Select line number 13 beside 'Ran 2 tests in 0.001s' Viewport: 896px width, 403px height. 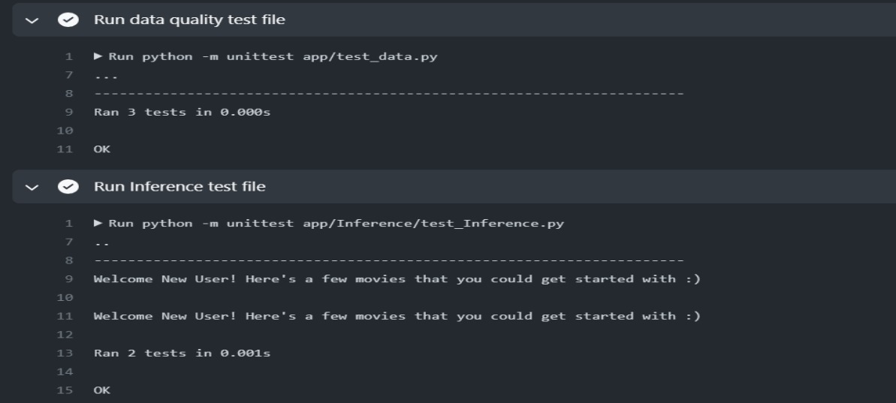click(65, 353)
